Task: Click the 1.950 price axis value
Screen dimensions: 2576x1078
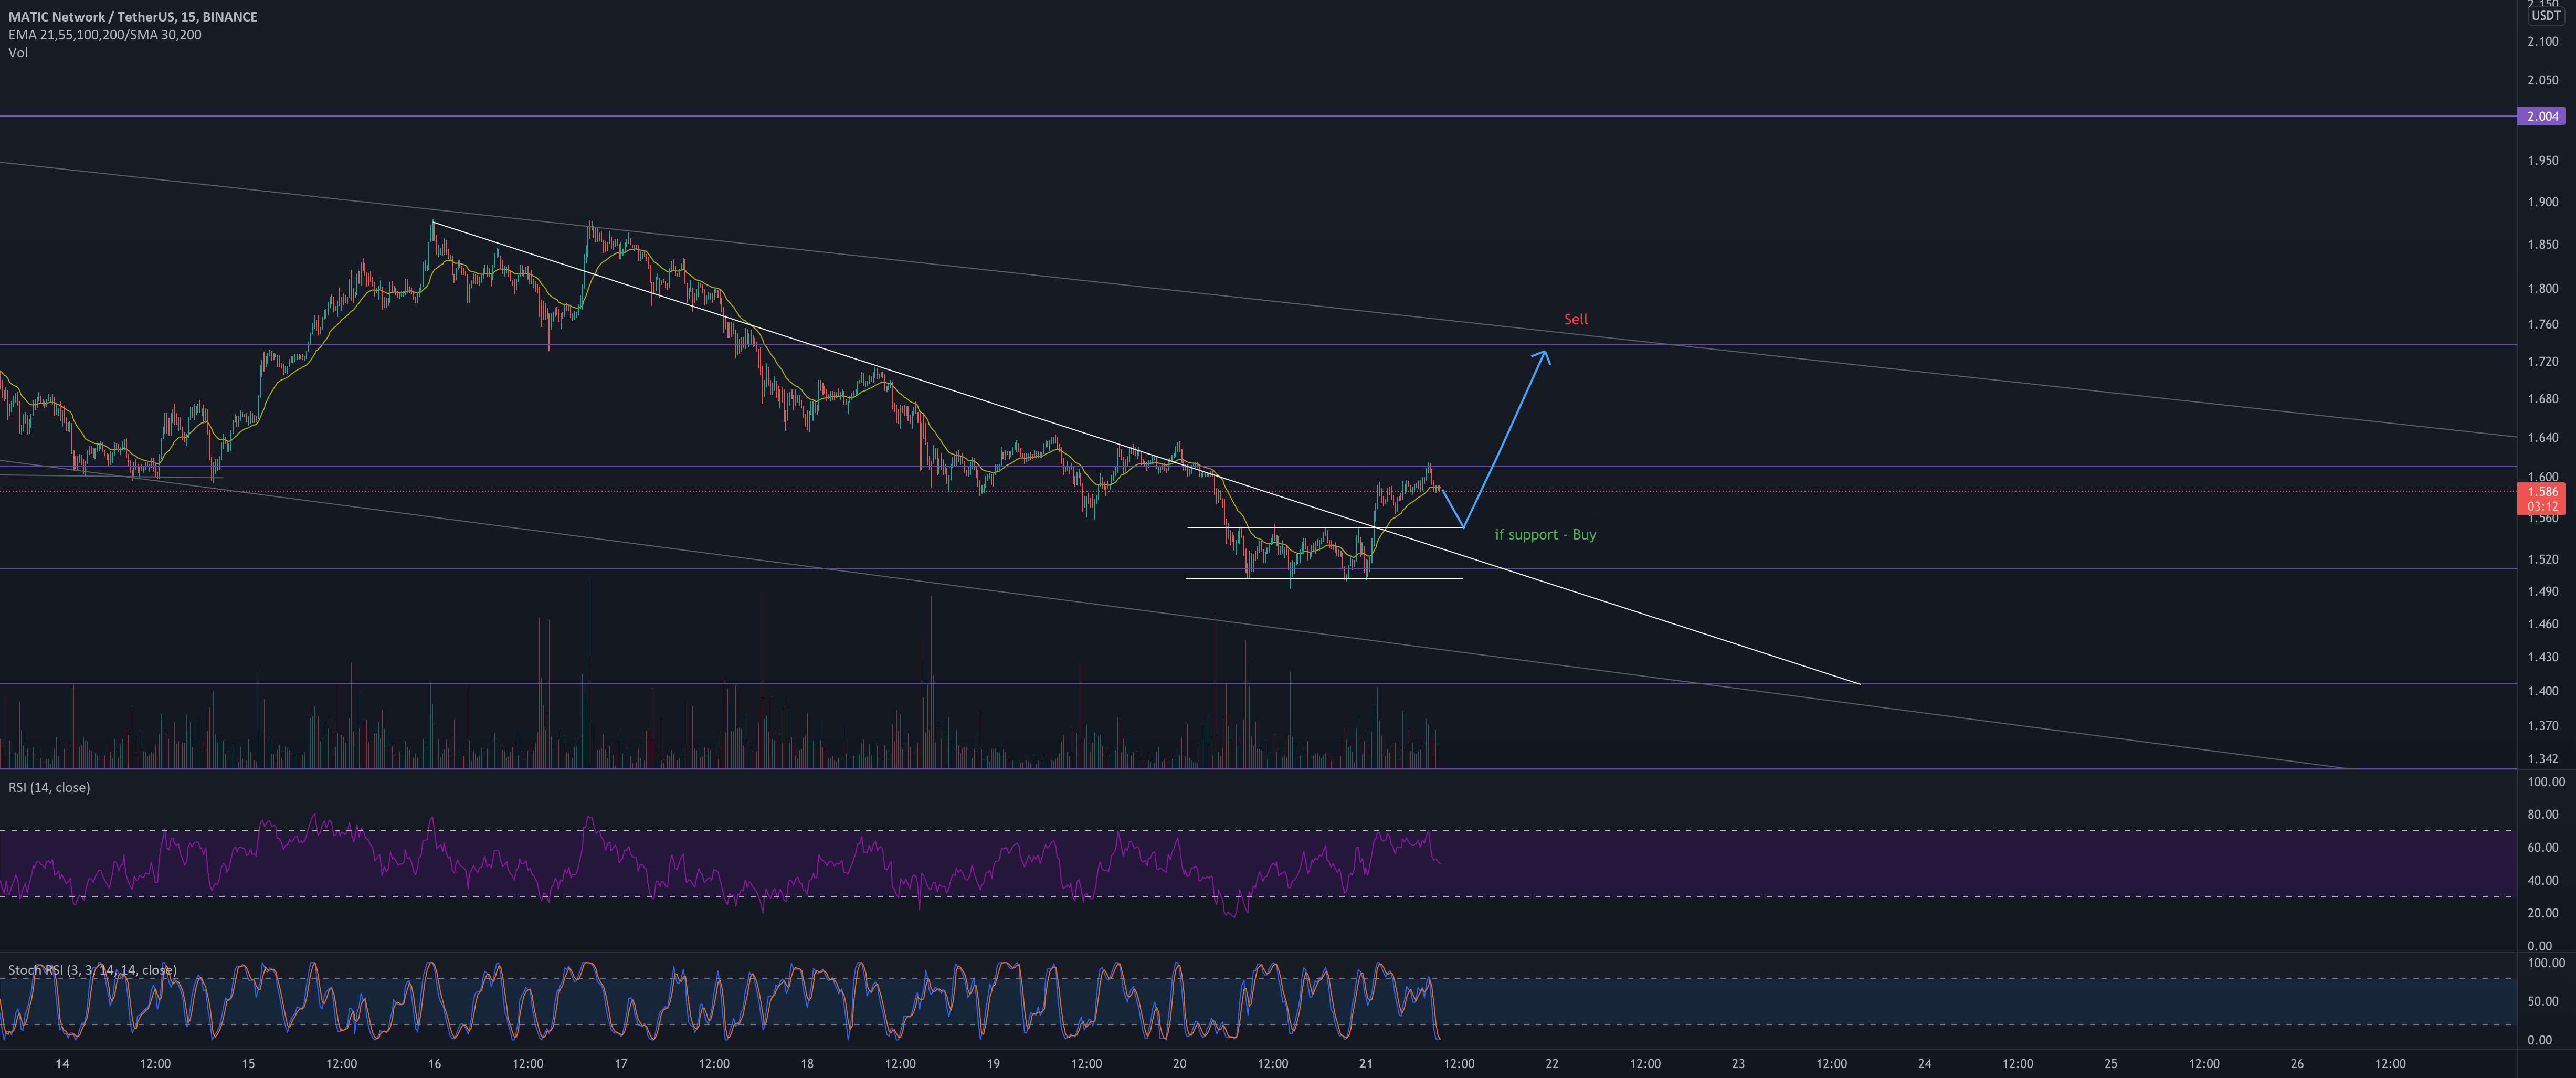Action: (2542, 160)
